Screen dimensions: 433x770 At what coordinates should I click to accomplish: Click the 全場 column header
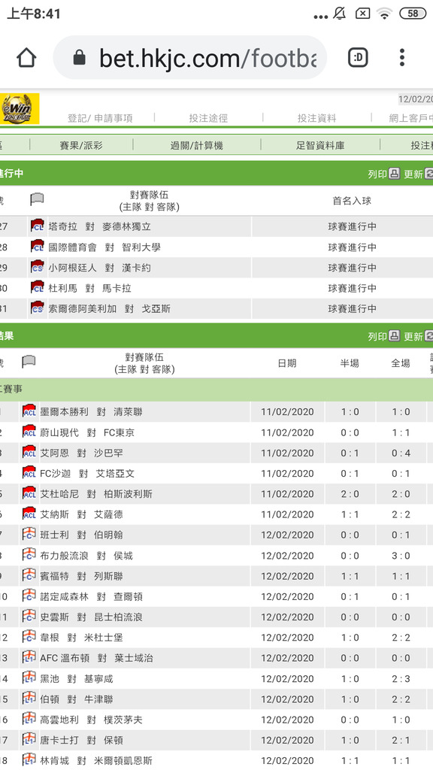401,363
